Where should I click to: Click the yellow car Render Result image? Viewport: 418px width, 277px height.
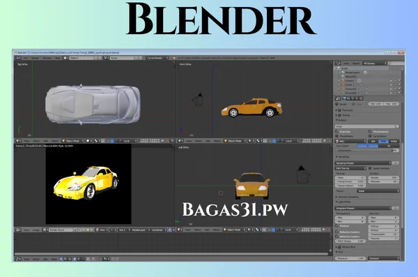(88, 184)
